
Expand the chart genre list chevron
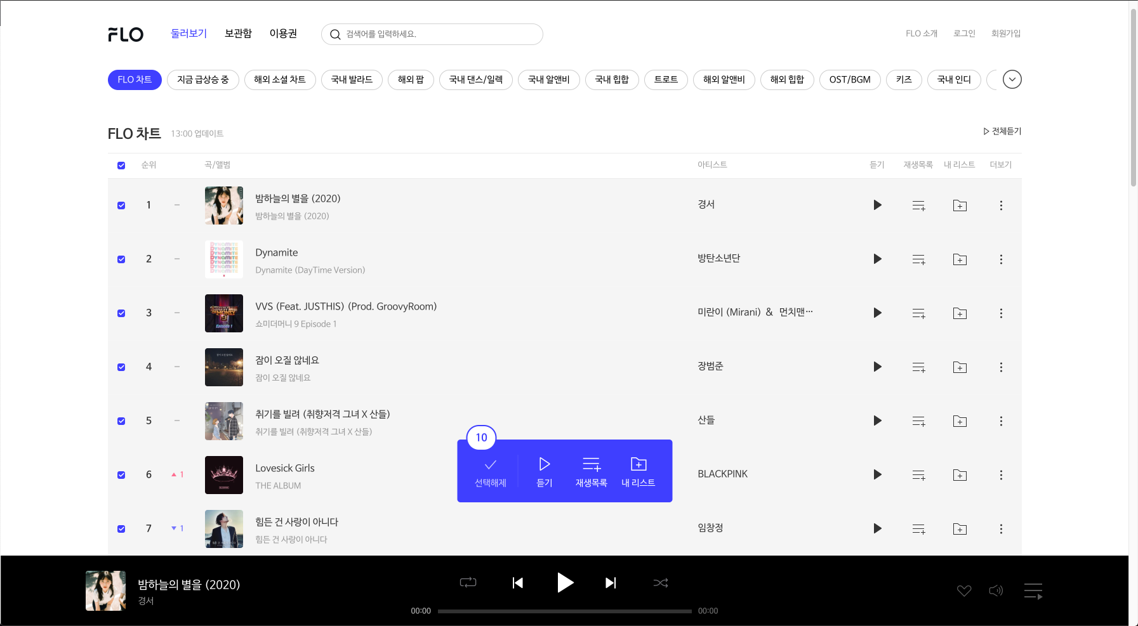tap(1012, 79)
